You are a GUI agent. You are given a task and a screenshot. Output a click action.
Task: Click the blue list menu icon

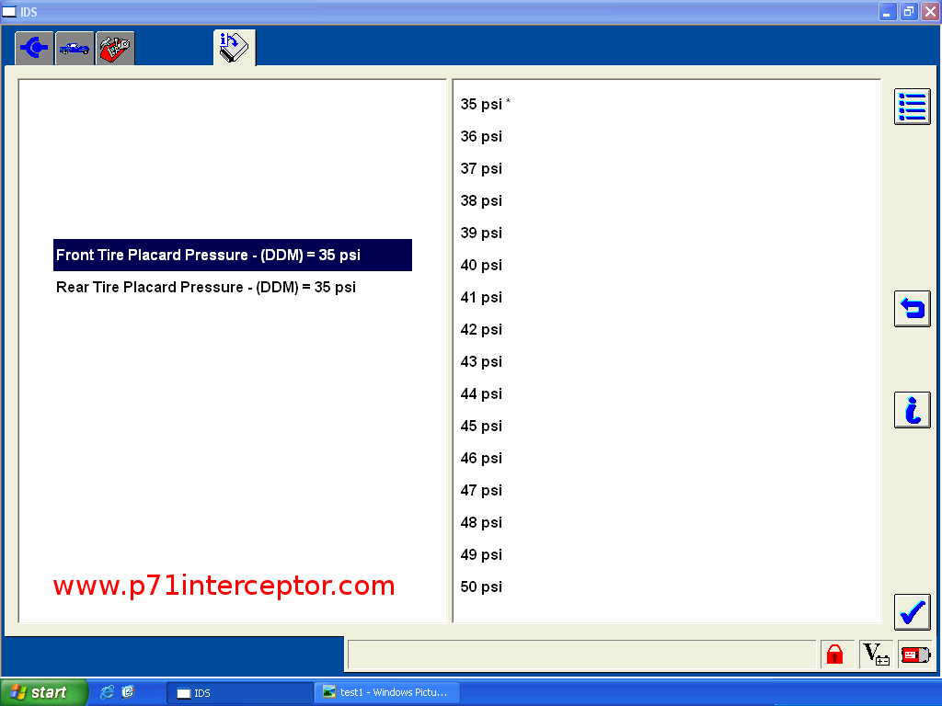pyautogui.click(x=912, y=107)
